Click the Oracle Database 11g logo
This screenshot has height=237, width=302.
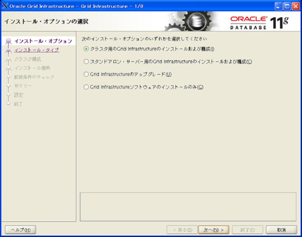[259, 23]
